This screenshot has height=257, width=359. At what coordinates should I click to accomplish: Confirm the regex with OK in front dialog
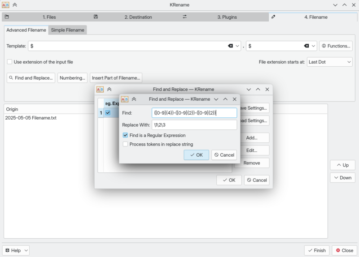point(197,155)
